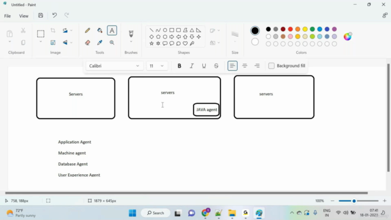The height and width of the screenshot is (220, 391).
Task: Open the shape Fill dropdown
Action: [x=214, y=43]
